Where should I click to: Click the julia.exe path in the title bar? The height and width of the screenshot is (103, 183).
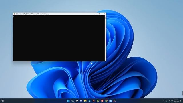pos(32,14)
